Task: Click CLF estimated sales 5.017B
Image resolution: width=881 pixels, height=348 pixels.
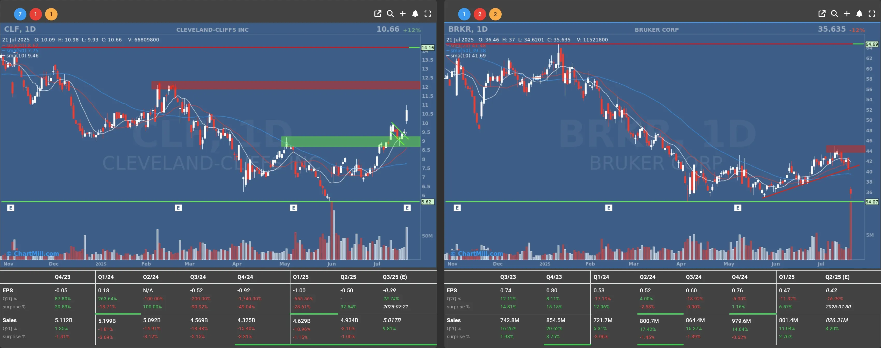Action: click(x=392, y=320)
